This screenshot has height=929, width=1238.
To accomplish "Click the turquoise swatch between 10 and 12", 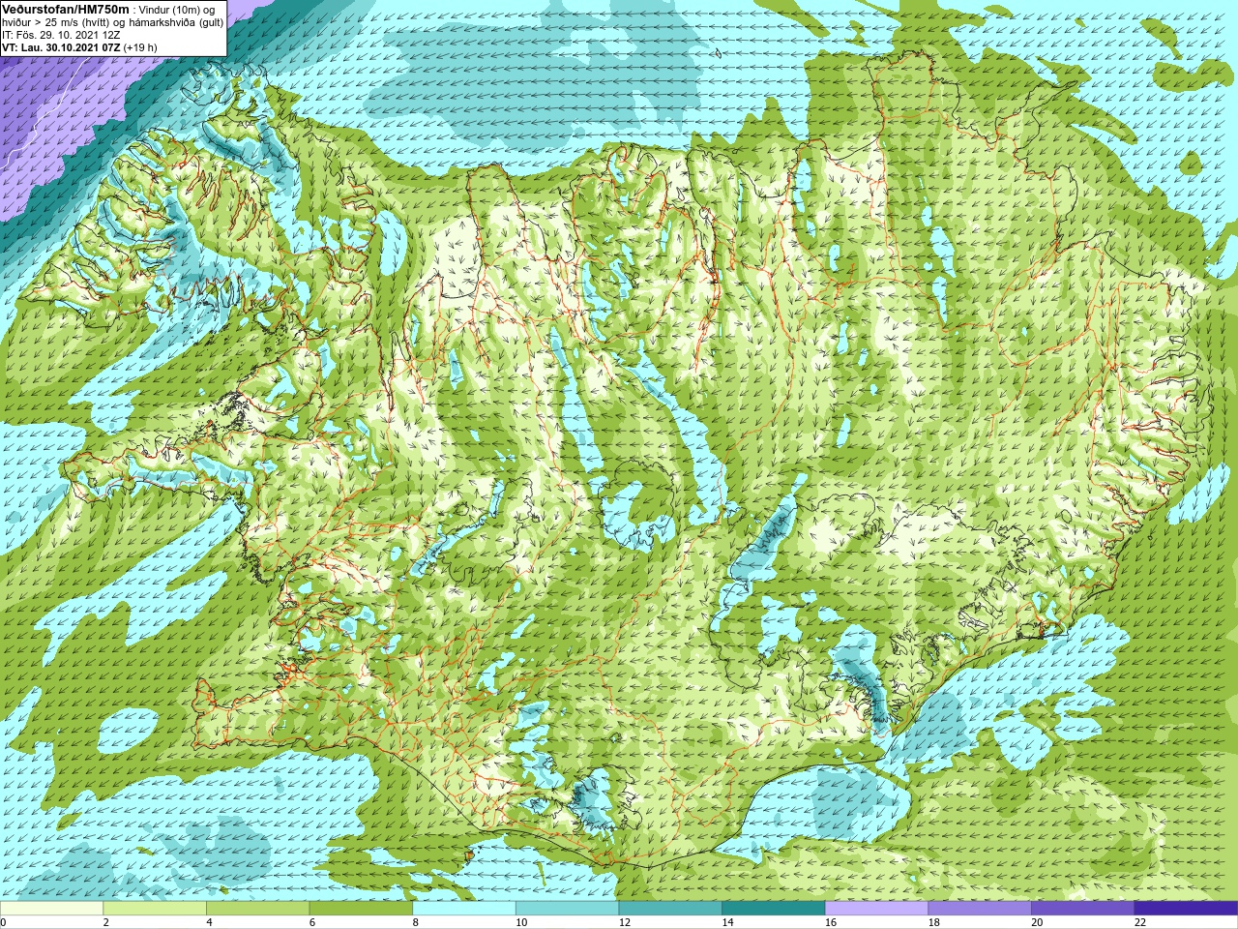I will pyautogui.click(x=567, y=909).
